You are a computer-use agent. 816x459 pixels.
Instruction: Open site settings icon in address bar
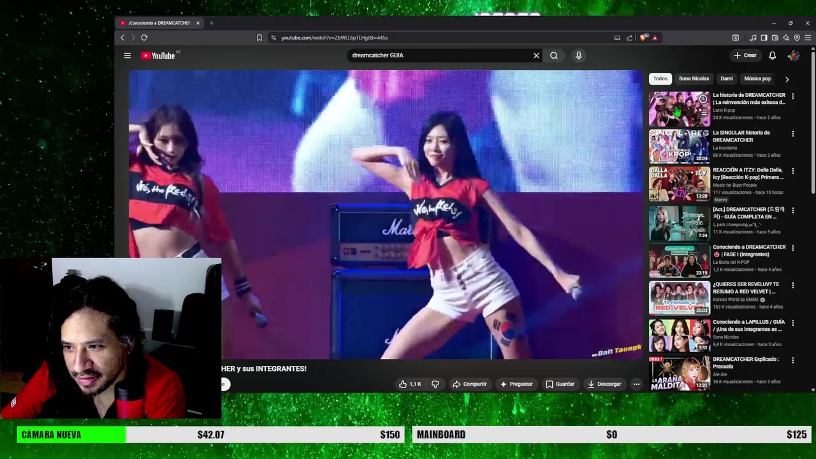point(273,38)
